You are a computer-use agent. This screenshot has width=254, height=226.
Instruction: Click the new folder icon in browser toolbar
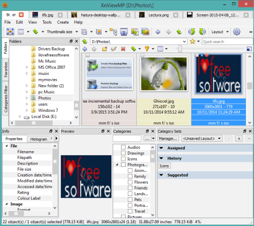coord(104,49)
